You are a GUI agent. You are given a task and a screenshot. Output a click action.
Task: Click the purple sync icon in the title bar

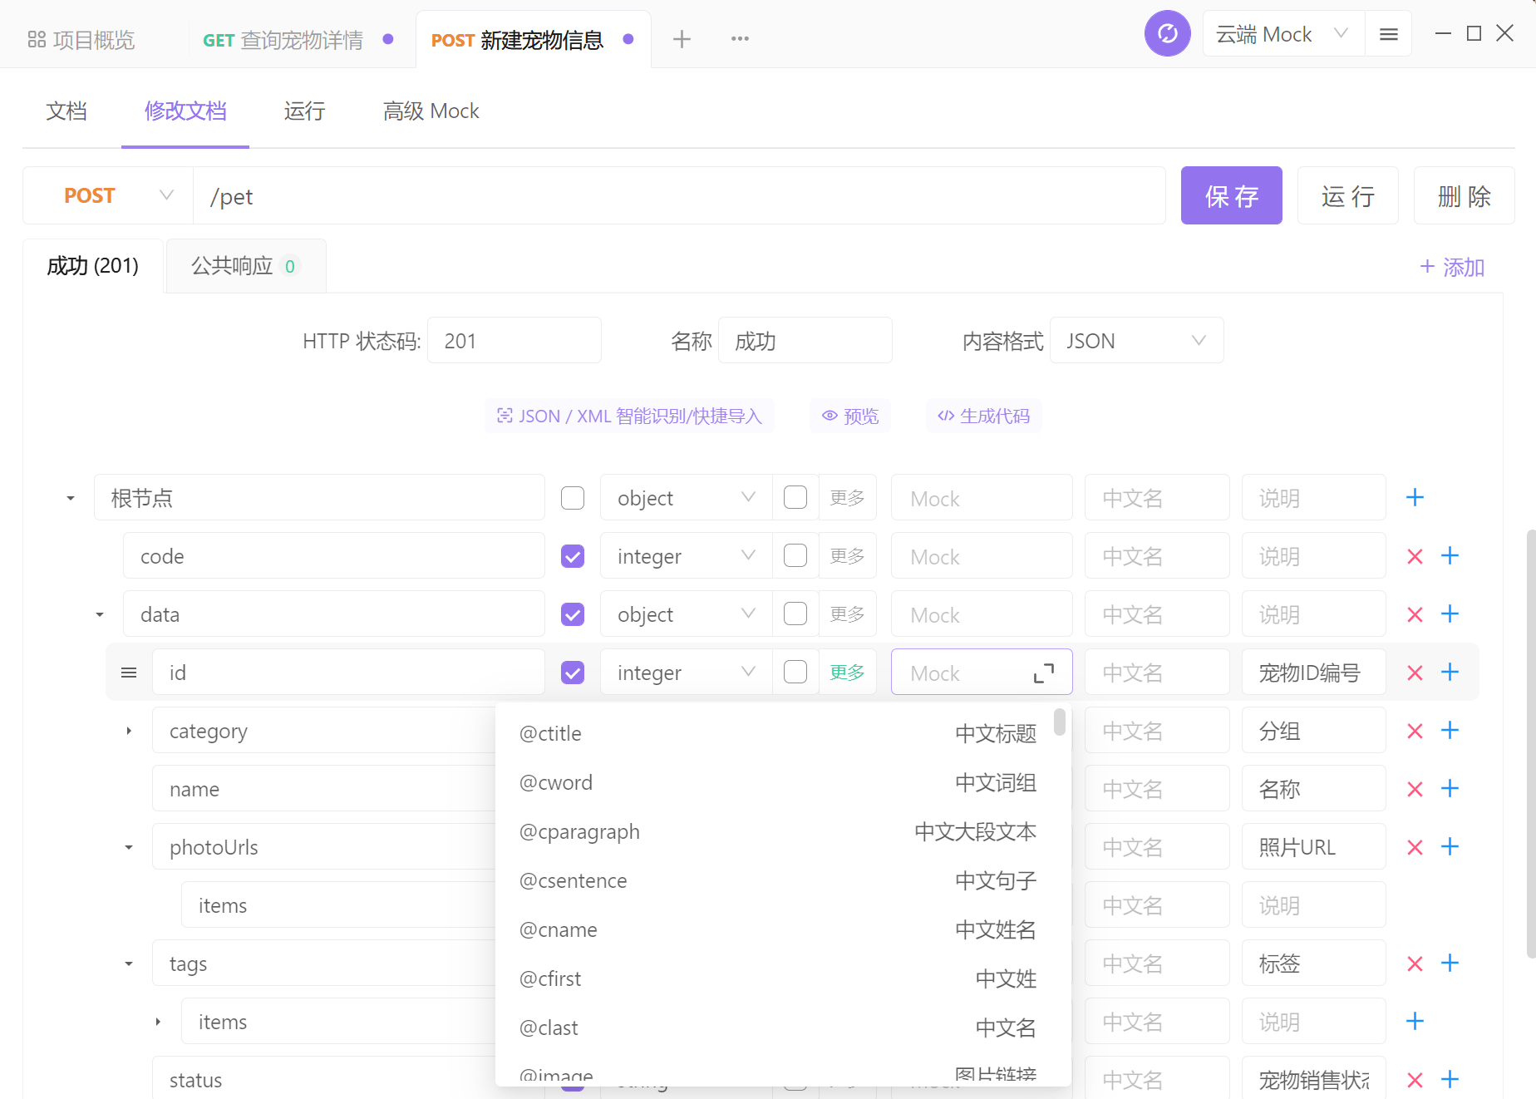[1167, 33]
